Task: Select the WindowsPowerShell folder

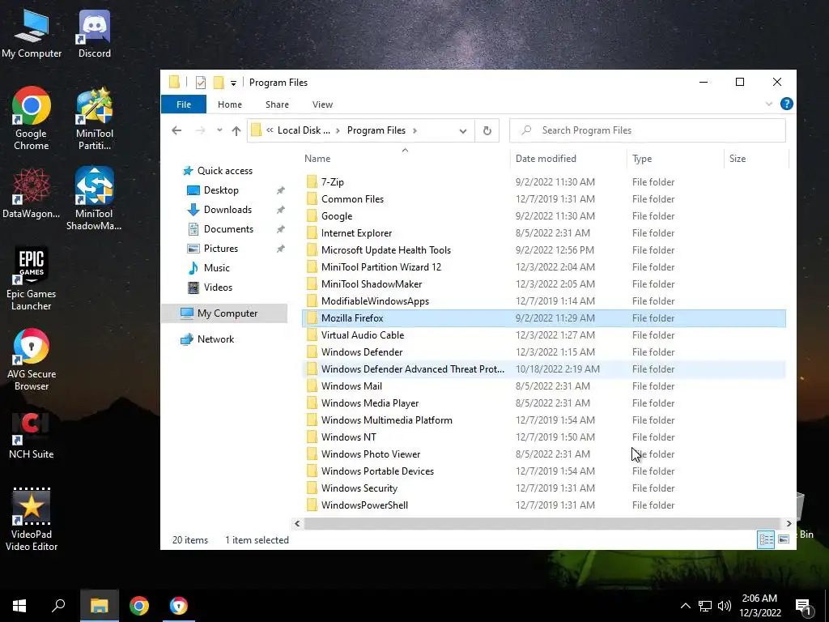Action: coord(544,505)
